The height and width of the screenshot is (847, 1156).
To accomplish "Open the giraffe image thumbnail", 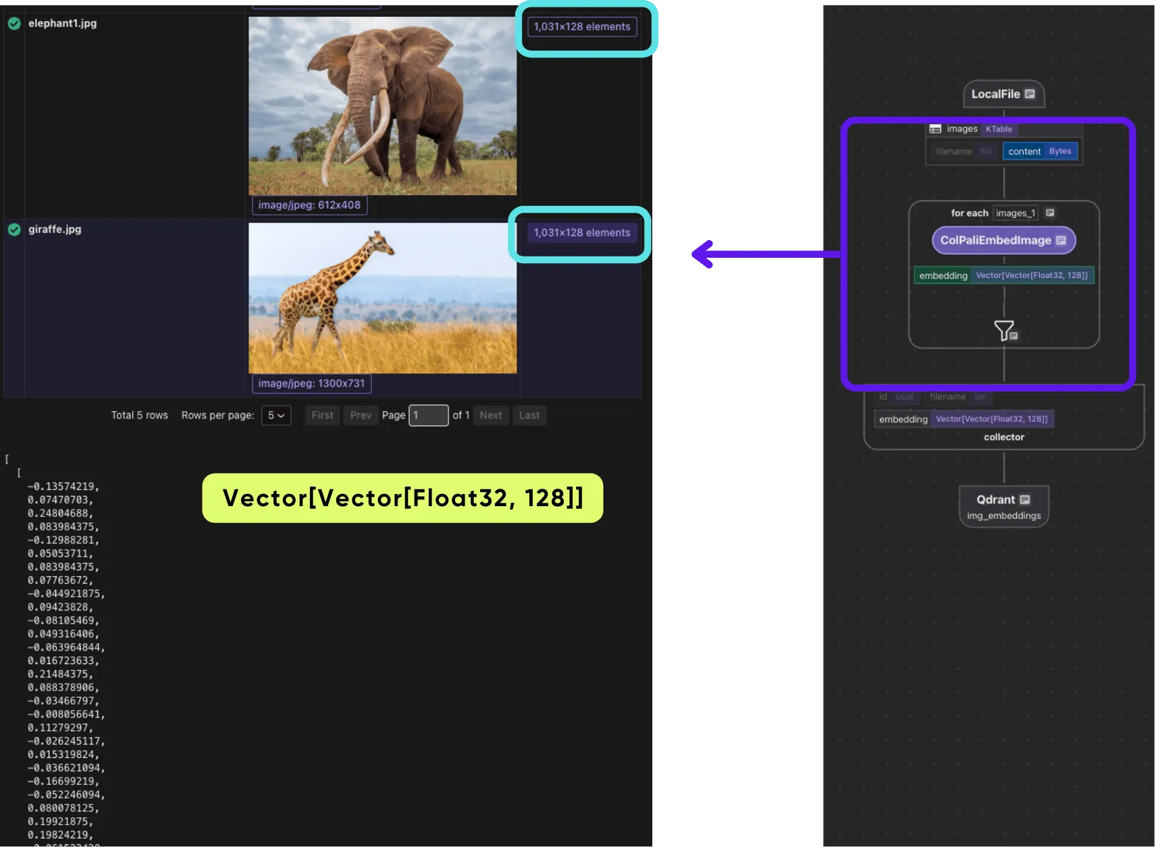I will coord(382,298).
